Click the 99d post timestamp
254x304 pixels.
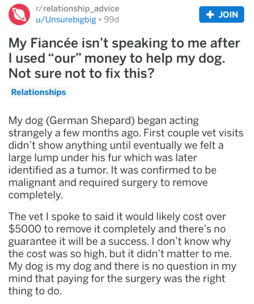[x=110, y=19]
